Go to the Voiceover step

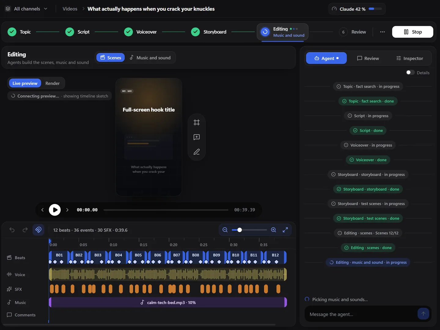coord(140,32)
